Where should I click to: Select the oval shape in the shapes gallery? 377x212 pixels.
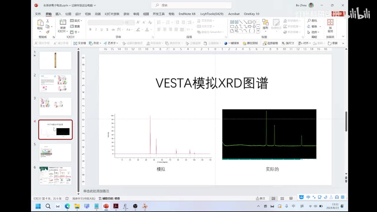point(254,22)
